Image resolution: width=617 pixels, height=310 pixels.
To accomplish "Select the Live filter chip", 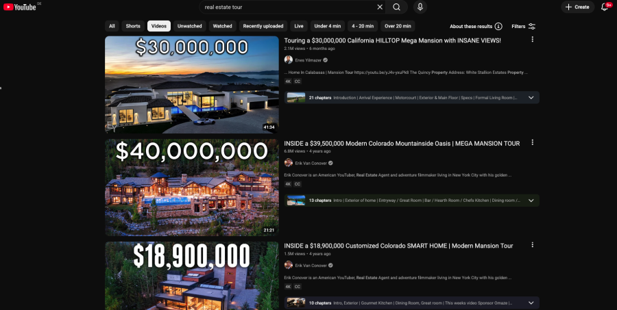I will tap(299, 26).
